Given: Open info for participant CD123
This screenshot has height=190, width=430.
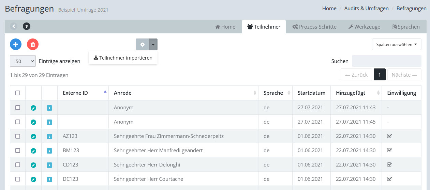Looking at the screenshot, I should 49,165.
